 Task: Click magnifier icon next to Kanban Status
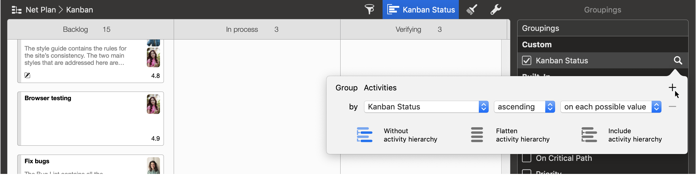678,61
